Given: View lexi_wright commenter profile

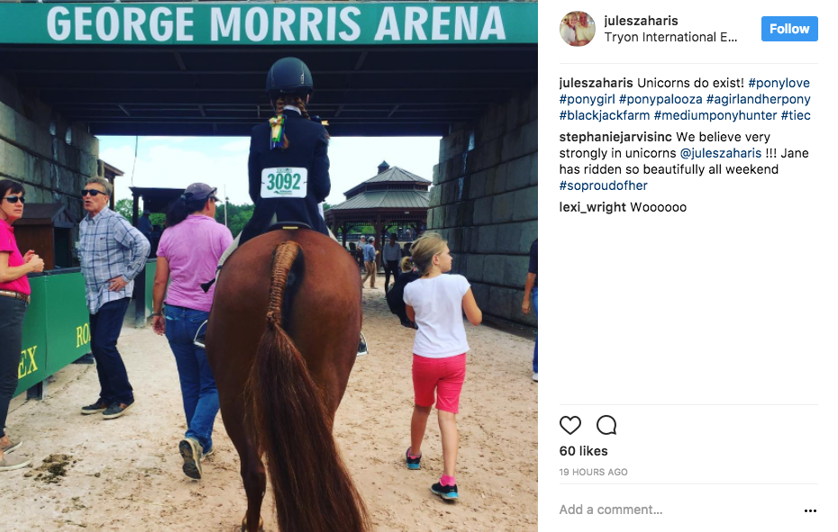Looking at the screenshot, I should pos(592,207).
